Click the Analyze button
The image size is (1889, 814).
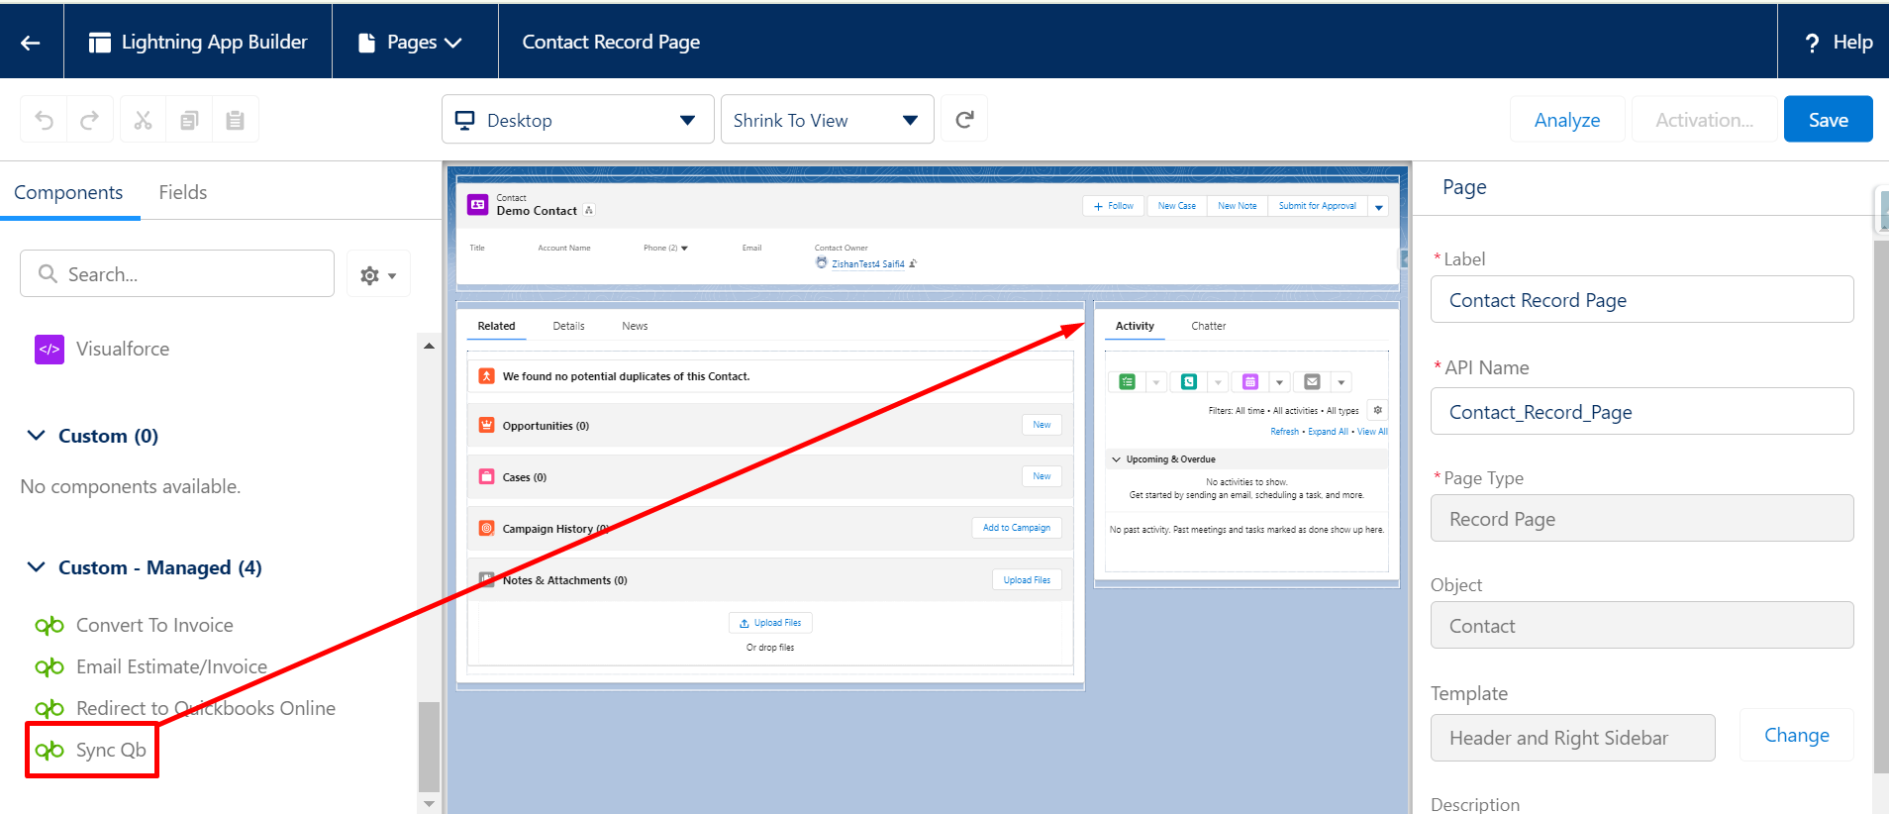(x=1567, y=120)
